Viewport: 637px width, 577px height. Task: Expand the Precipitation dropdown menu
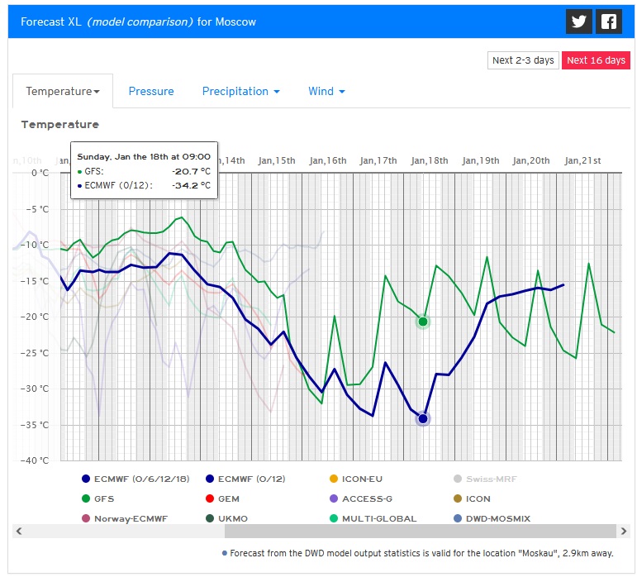tap(240, 91)
